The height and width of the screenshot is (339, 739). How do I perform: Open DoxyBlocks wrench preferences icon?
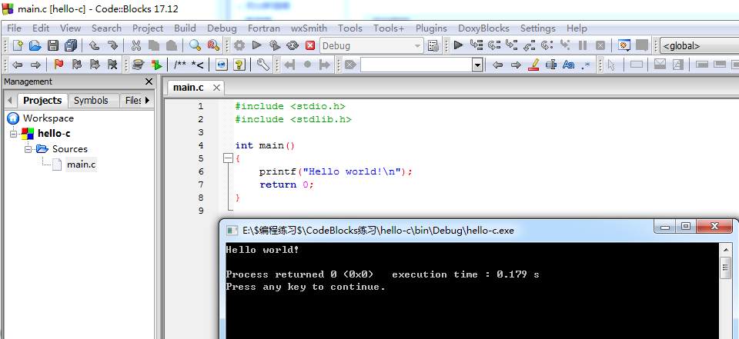pyautogui.click(x=263, y=65)
